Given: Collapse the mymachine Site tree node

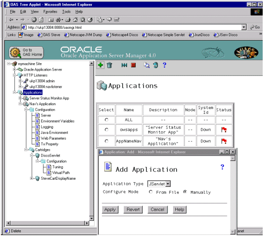Looking at the screenshot, I should (x=8, y=64).
